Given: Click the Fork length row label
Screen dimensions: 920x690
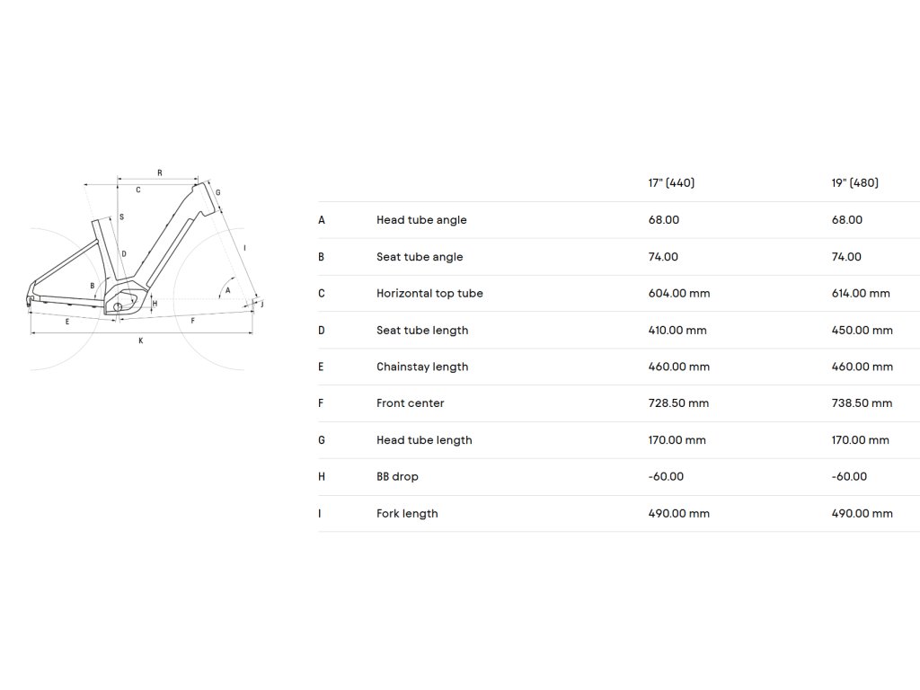Looking at the screenshot, I should (x=407, y=514).
